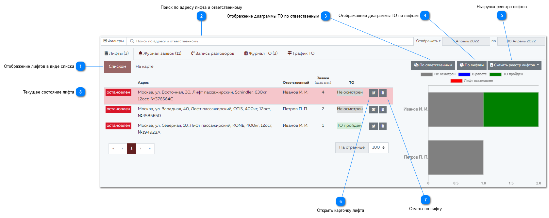Image resolution: width=549 pixels, height=218 pixels.
Task: Open the Журнал заявок (11) tab
Action: [160, 53]
